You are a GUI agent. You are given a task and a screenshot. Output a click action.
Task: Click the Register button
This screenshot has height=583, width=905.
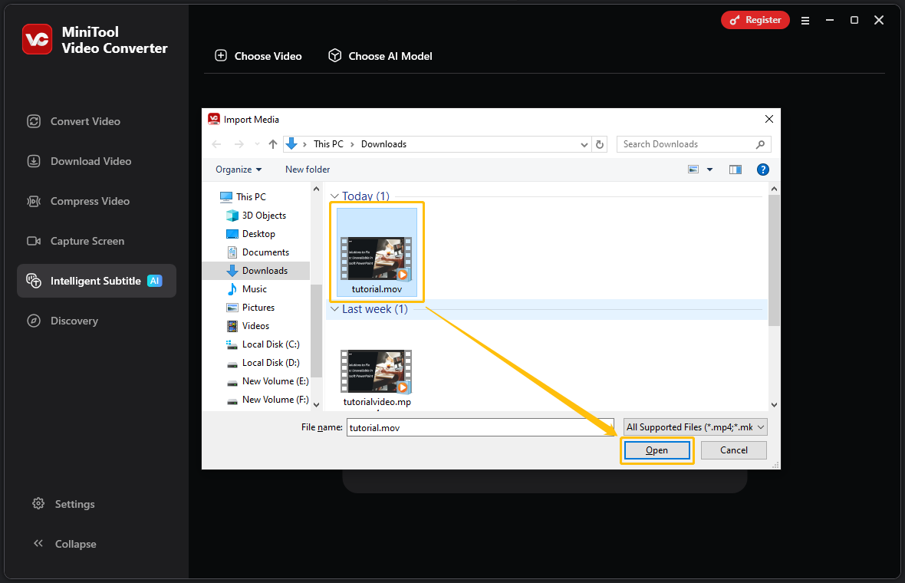pos(755,20)
